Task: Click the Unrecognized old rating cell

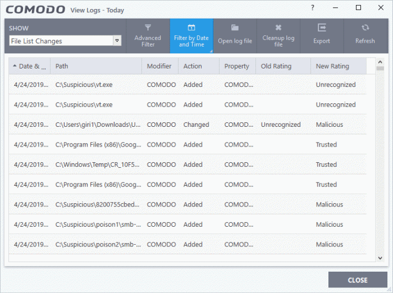Action: (281, 125)
